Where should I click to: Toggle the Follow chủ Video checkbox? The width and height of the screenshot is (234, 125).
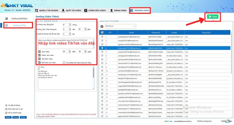click(x=40, y=55)
